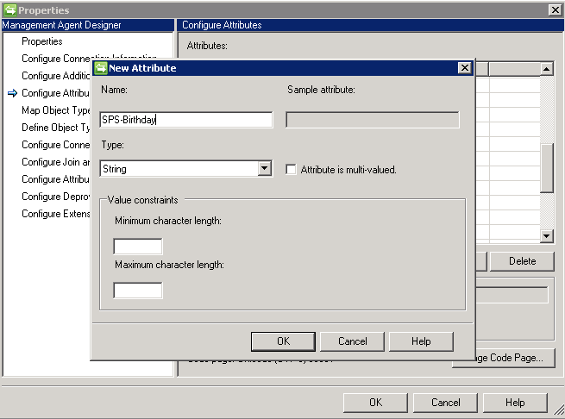Open the Type dropdown showing String
The image size is (565, 419).
tap(265, 169)
